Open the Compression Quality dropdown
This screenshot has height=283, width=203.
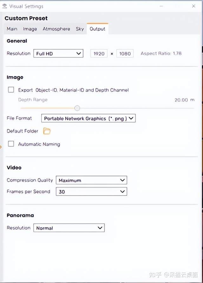click(91, 180)
